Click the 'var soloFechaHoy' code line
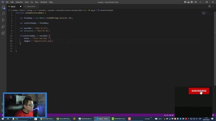The image size is (216, 121). (34, 23)
